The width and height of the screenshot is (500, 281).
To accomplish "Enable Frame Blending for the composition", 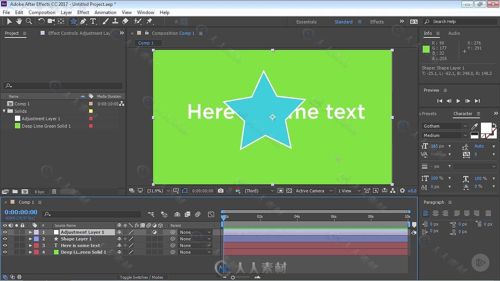I will pos(187,214).
